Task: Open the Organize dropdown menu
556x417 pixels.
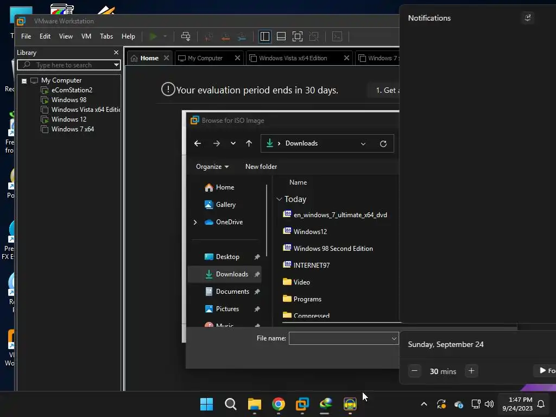Action: [212, 167]
